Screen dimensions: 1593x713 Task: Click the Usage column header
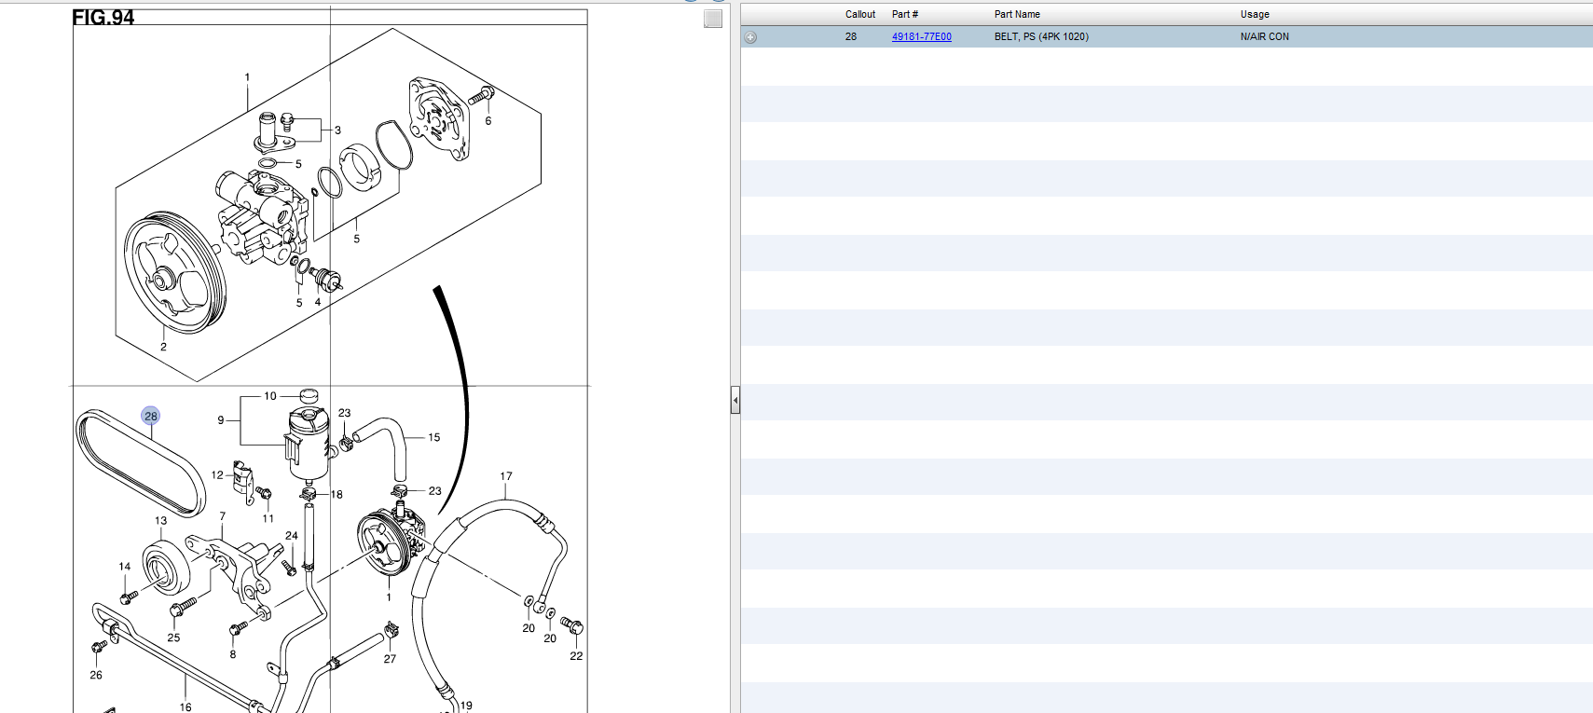[x=1254, y=14]
